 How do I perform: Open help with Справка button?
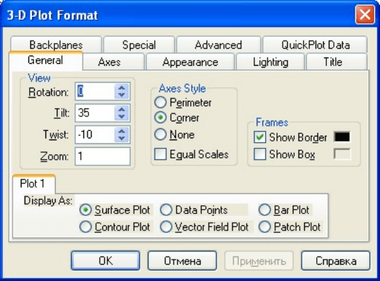(x=335, y=261)
